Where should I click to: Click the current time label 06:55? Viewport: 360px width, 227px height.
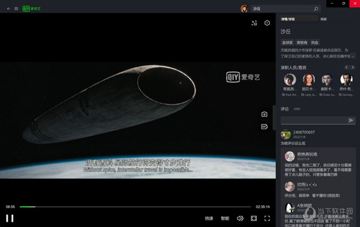[x=10, y=207]
